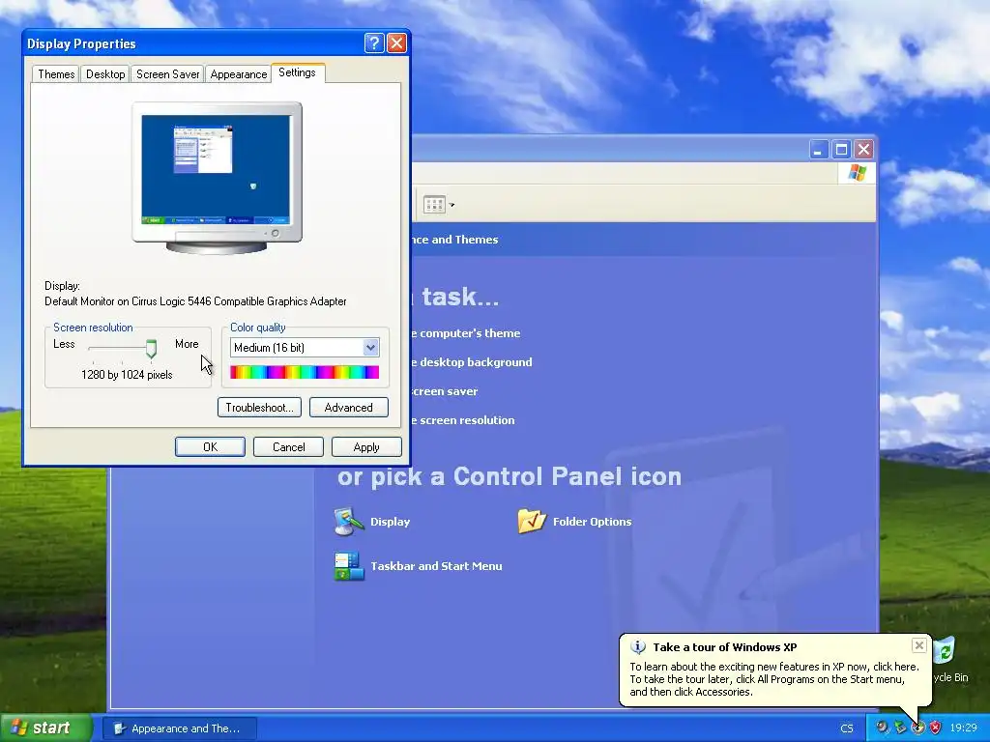
Task: Click the info icon in tour balloon
Action: pyautogui.click(x=638, y=646)
